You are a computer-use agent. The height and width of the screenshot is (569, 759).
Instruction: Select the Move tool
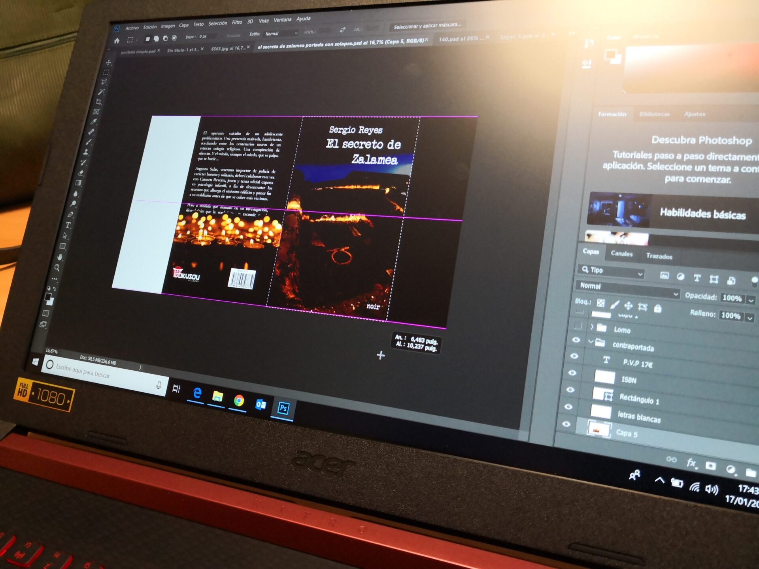click(x=109, y=62)
